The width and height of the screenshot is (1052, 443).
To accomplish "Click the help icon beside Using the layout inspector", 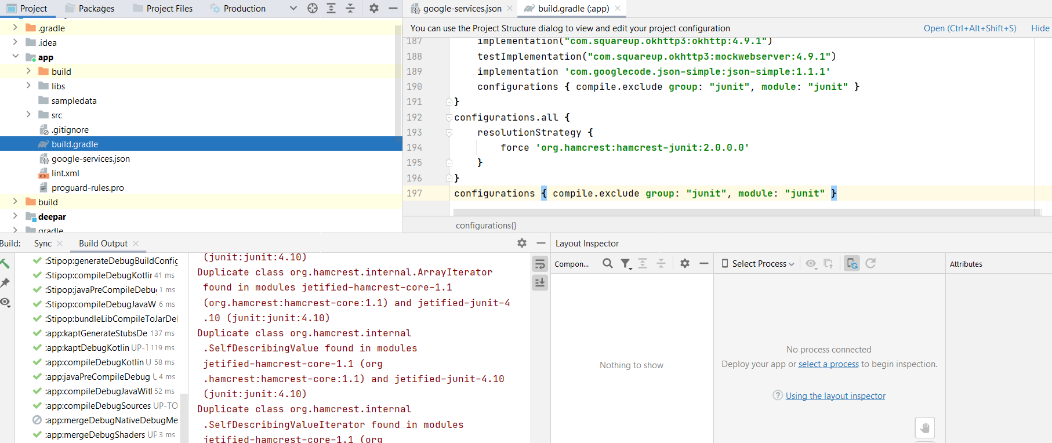I will (x=778, y=395).
